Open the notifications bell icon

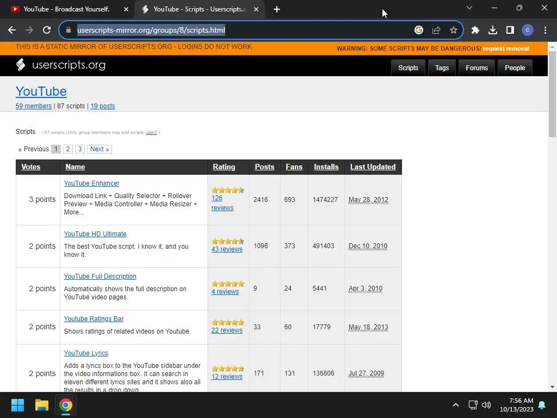click(x=542, y=405)
